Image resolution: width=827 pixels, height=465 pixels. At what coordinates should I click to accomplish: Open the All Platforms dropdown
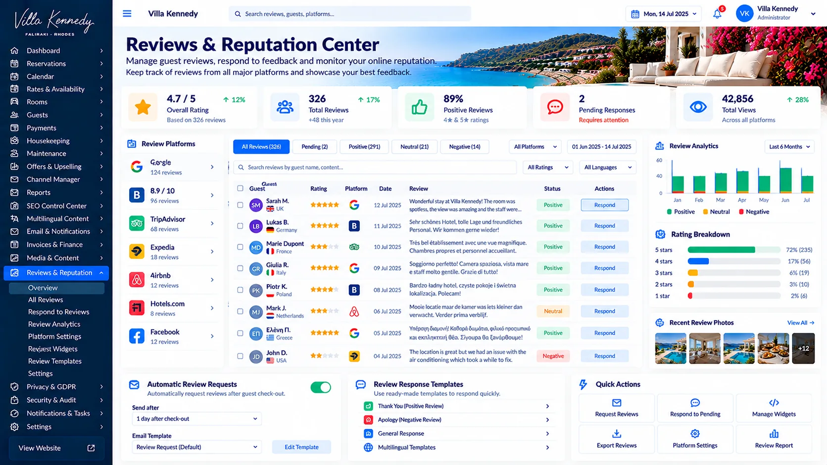(535, 147)
